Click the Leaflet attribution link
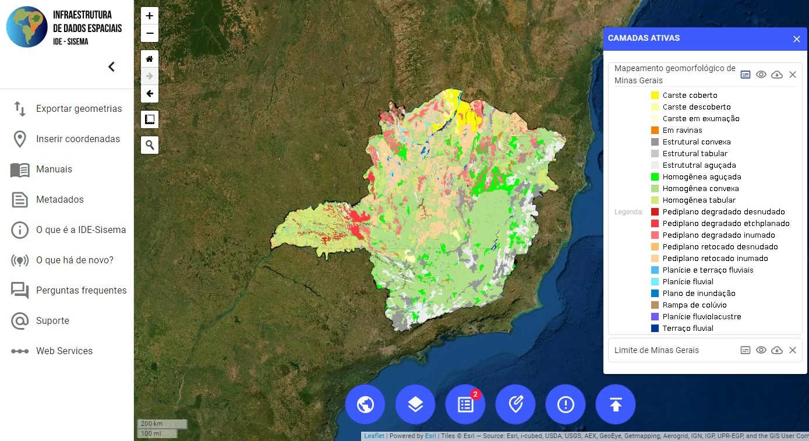 pos(374,436)
